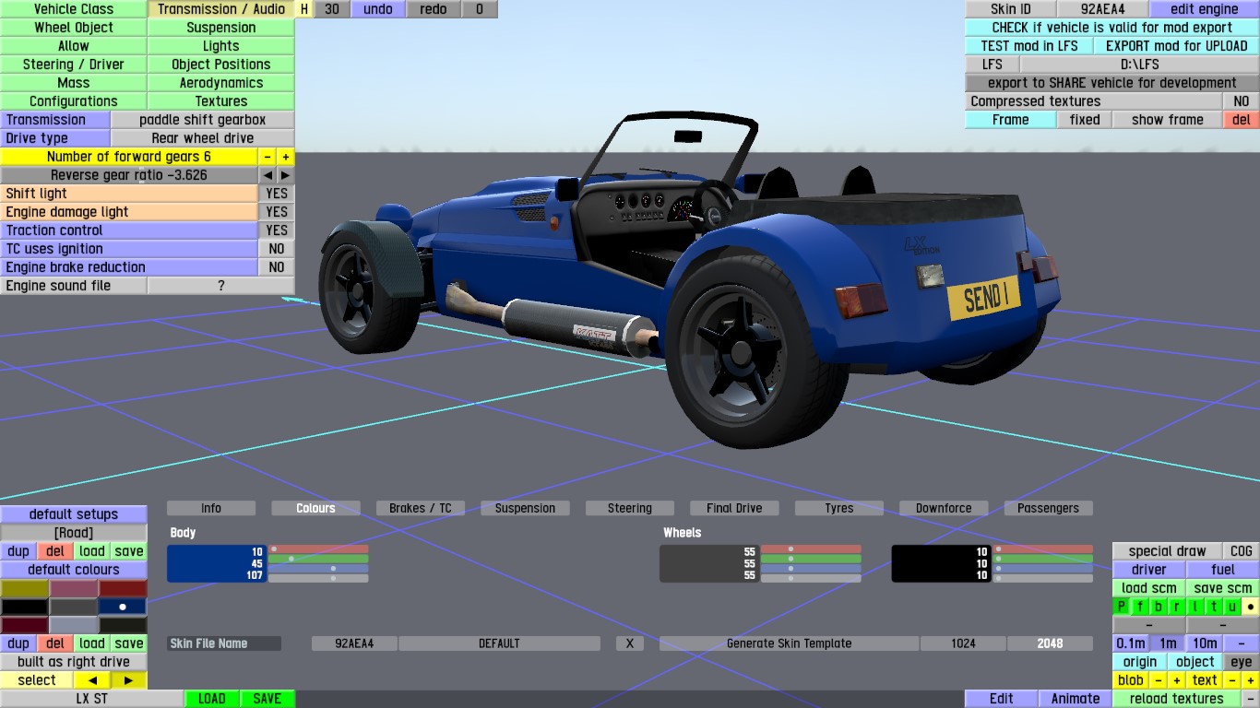The width and height of the screenshot is (1260, 708).
Task: Click right arrow beside Reverse gear ratio
Action: coord(286,175)
